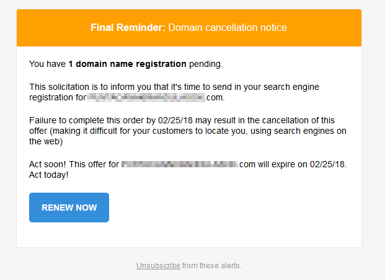Click the blurred domain after "This offer for"
The width and height of the screenshot is (385, 280).
point(179,164)
